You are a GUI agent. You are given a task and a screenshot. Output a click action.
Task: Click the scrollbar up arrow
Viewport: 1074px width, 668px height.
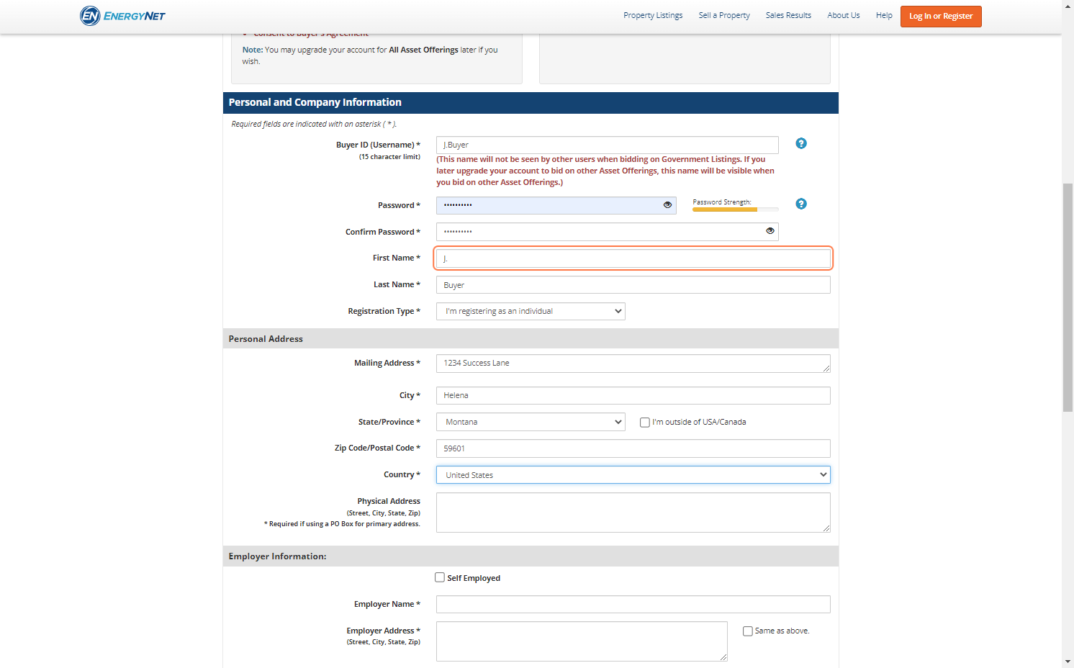click(1068, 6)
